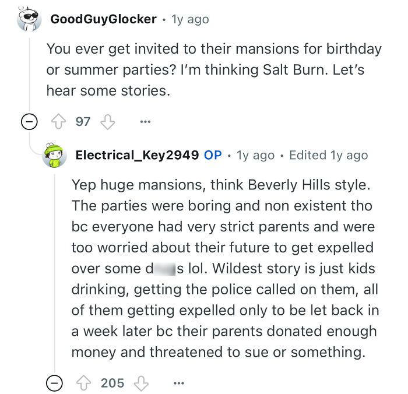
Task: Collapse Electrical_Key2949's reply thread
Action: 55,382
